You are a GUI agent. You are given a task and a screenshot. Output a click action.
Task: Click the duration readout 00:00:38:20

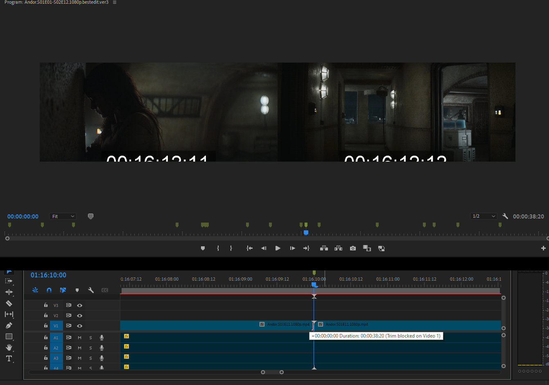(529, 216)
